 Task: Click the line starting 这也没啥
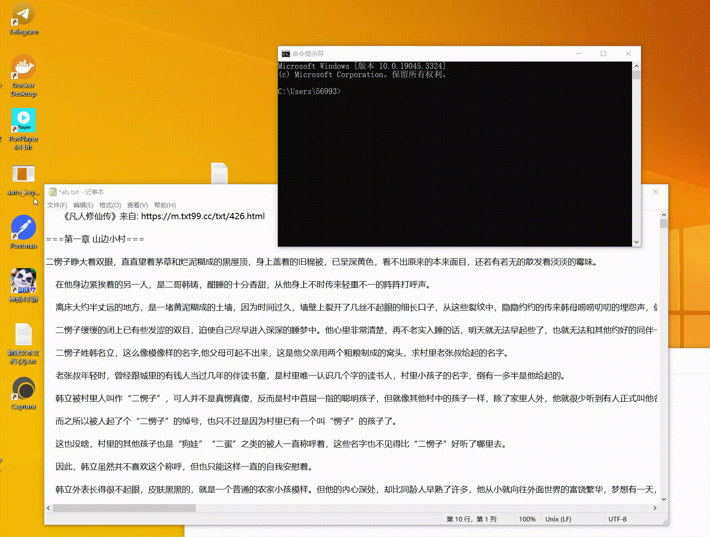(x=282, y=444)
